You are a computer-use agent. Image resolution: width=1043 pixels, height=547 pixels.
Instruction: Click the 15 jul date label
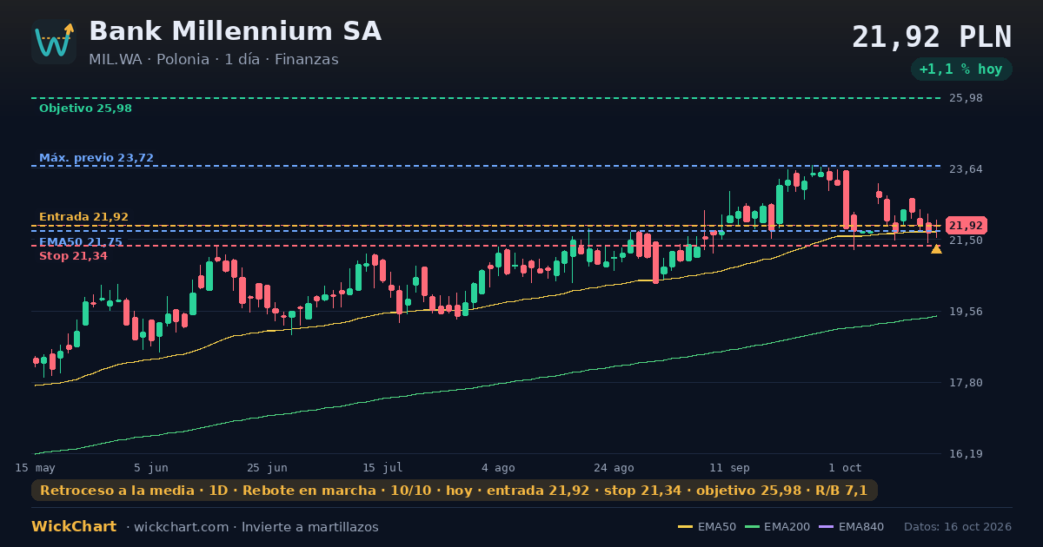(382, 468)
